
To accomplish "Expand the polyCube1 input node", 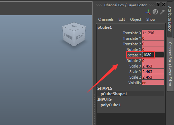I will pyautogui.click(x=111, y=105).
